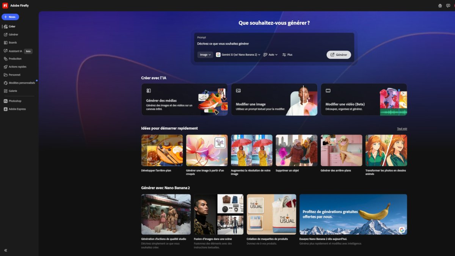The image size is (455, 256).
Task: Open the Nano Banana 2 banana banner
Action: [353, 214]
